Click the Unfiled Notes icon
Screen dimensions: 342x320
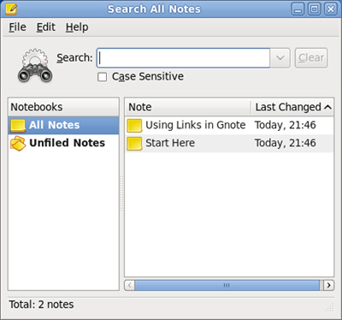tap(18, 143)
